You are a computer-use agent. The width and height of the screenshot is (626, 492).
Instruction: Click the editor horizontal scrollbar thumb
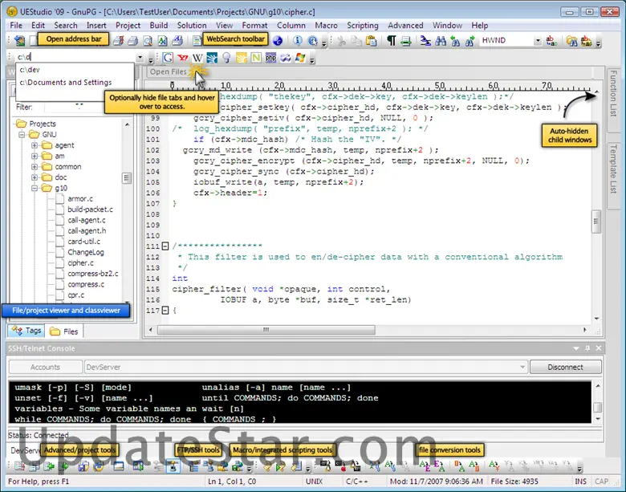pyautogui.click(x=266, y=330)
